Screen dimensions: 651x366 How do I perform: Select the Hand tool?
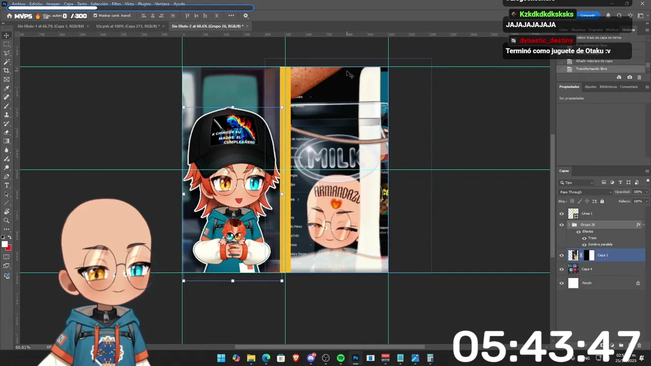7,211
